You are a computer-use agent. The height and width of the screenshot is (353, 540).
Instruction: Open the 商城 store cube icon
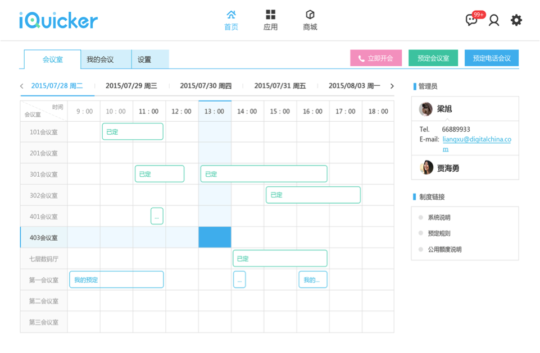pyautogui.click(x=310, y=15)
